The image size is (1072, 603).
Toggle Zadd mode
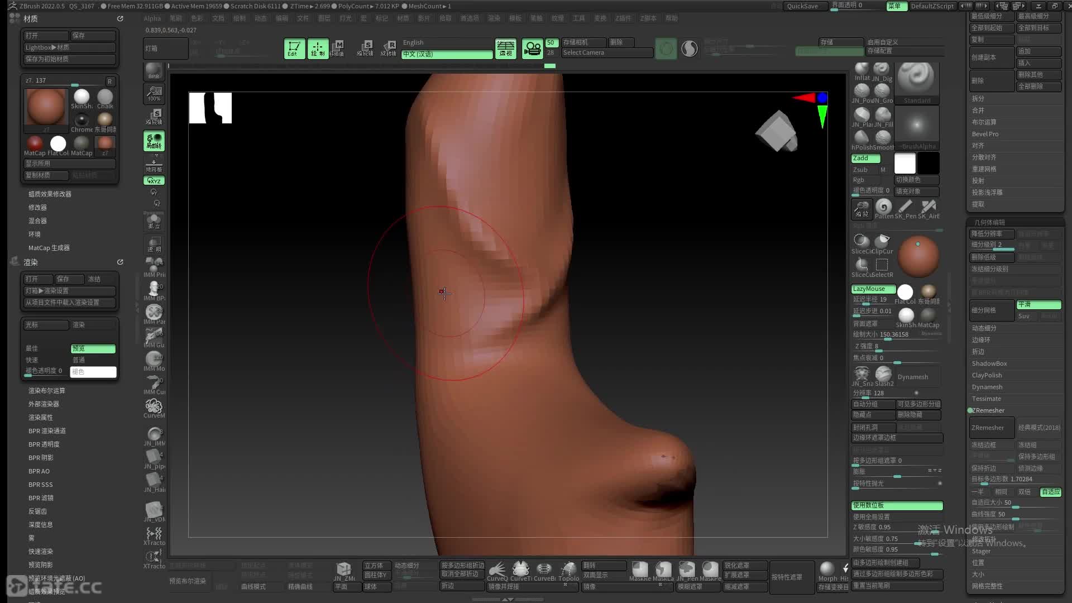pyautogui.click(x=865, y=159)
